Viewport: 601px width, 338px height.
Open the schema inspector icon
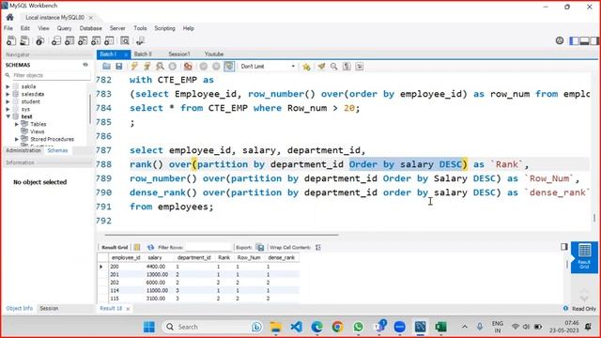tap(39, 40)
